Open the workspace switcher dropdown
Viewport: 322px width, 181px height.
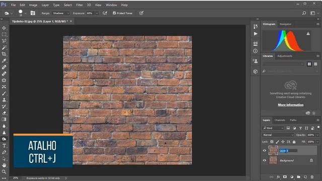(x=314, y=13)
